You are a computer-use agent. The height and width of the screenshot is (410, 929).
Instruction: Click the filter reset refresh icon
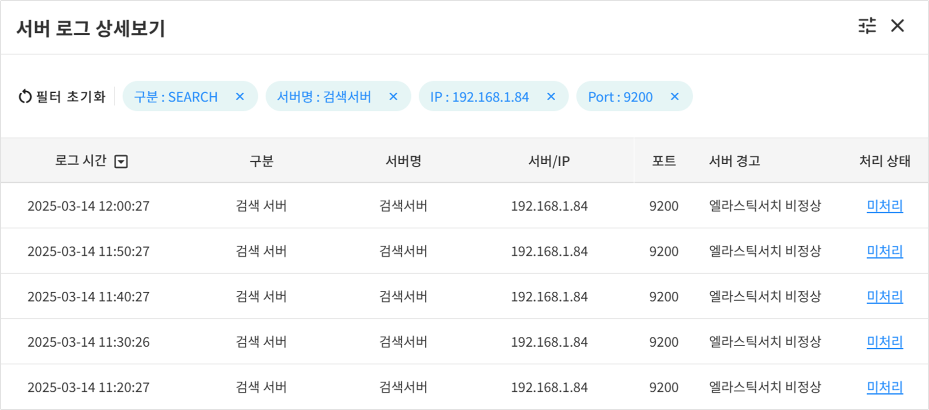[25, 97]
